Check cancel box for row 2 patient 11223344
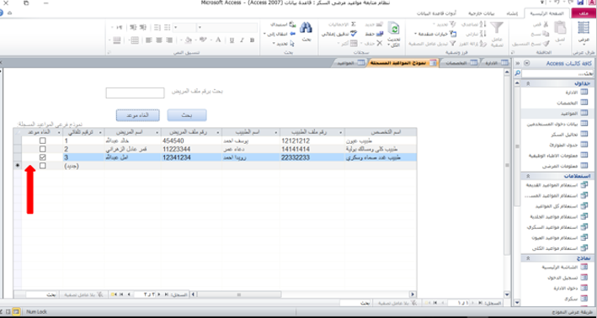Viewport: 597px width, 318px height. pyautogui.click(x=43, y=149)
